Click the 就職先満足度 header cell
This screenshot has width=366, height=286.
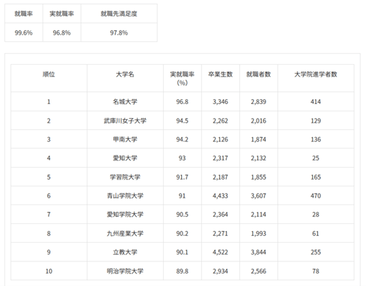pos(119,14)
